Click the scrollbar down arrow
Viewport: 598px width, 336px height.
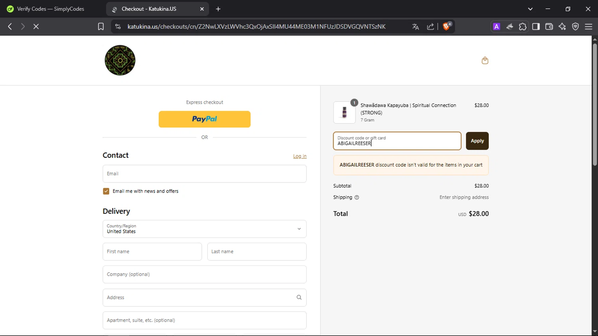[595, 332]
